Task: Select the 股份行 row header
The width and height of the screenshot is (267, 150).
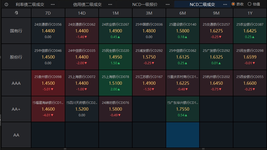Action: (x=16, y=57)
